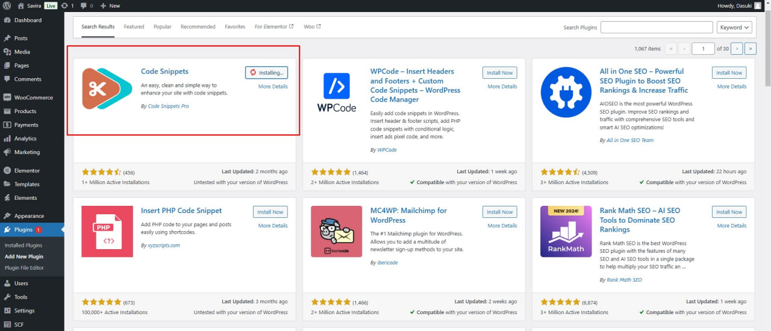The image size is (771, 331).
Task: Install the WPCode plugin now
Action: 500,73
